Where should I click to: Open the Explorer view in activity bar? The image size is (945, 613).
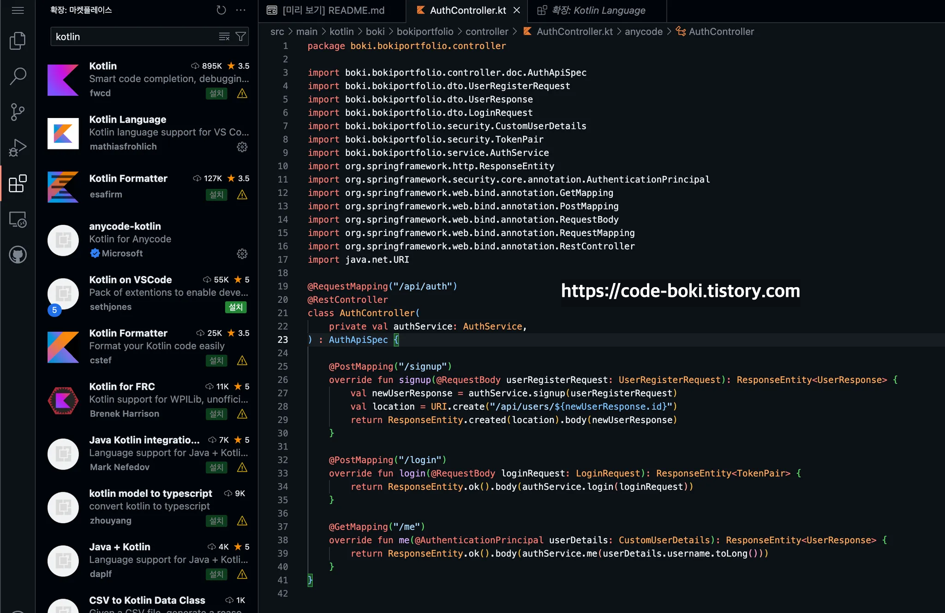(18, 41)
